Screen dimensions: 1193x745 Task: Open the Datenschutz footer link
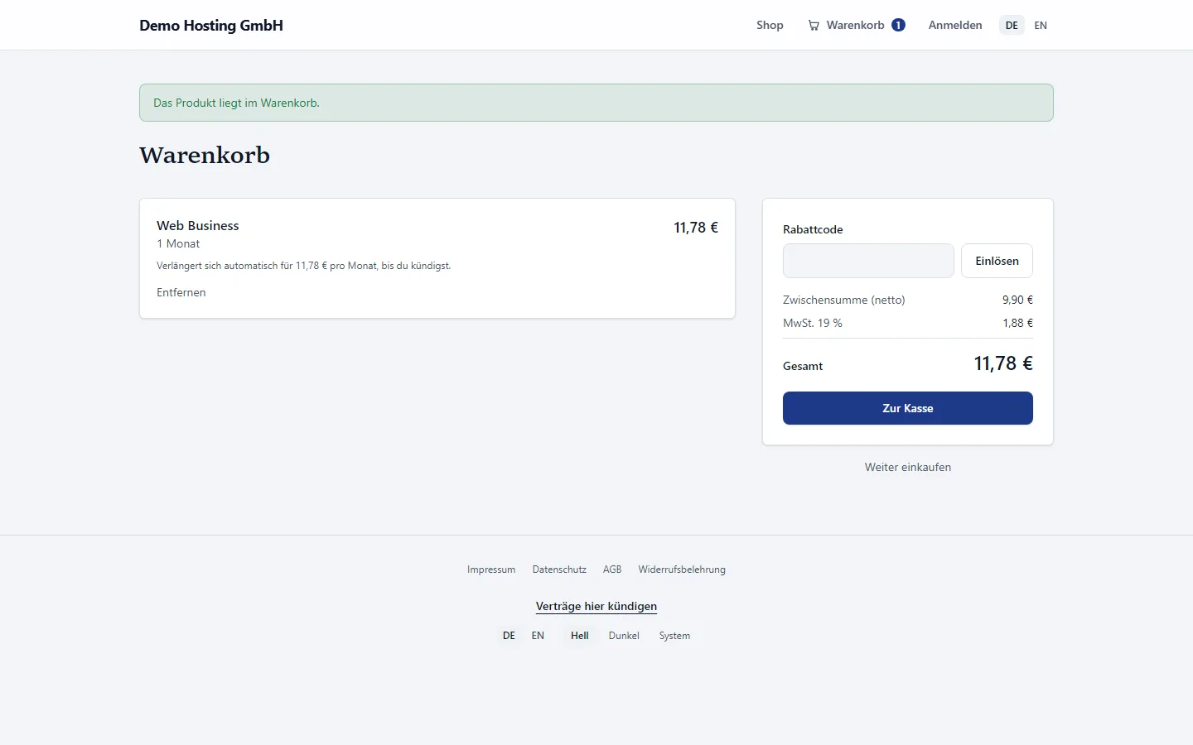click(559, 570)
